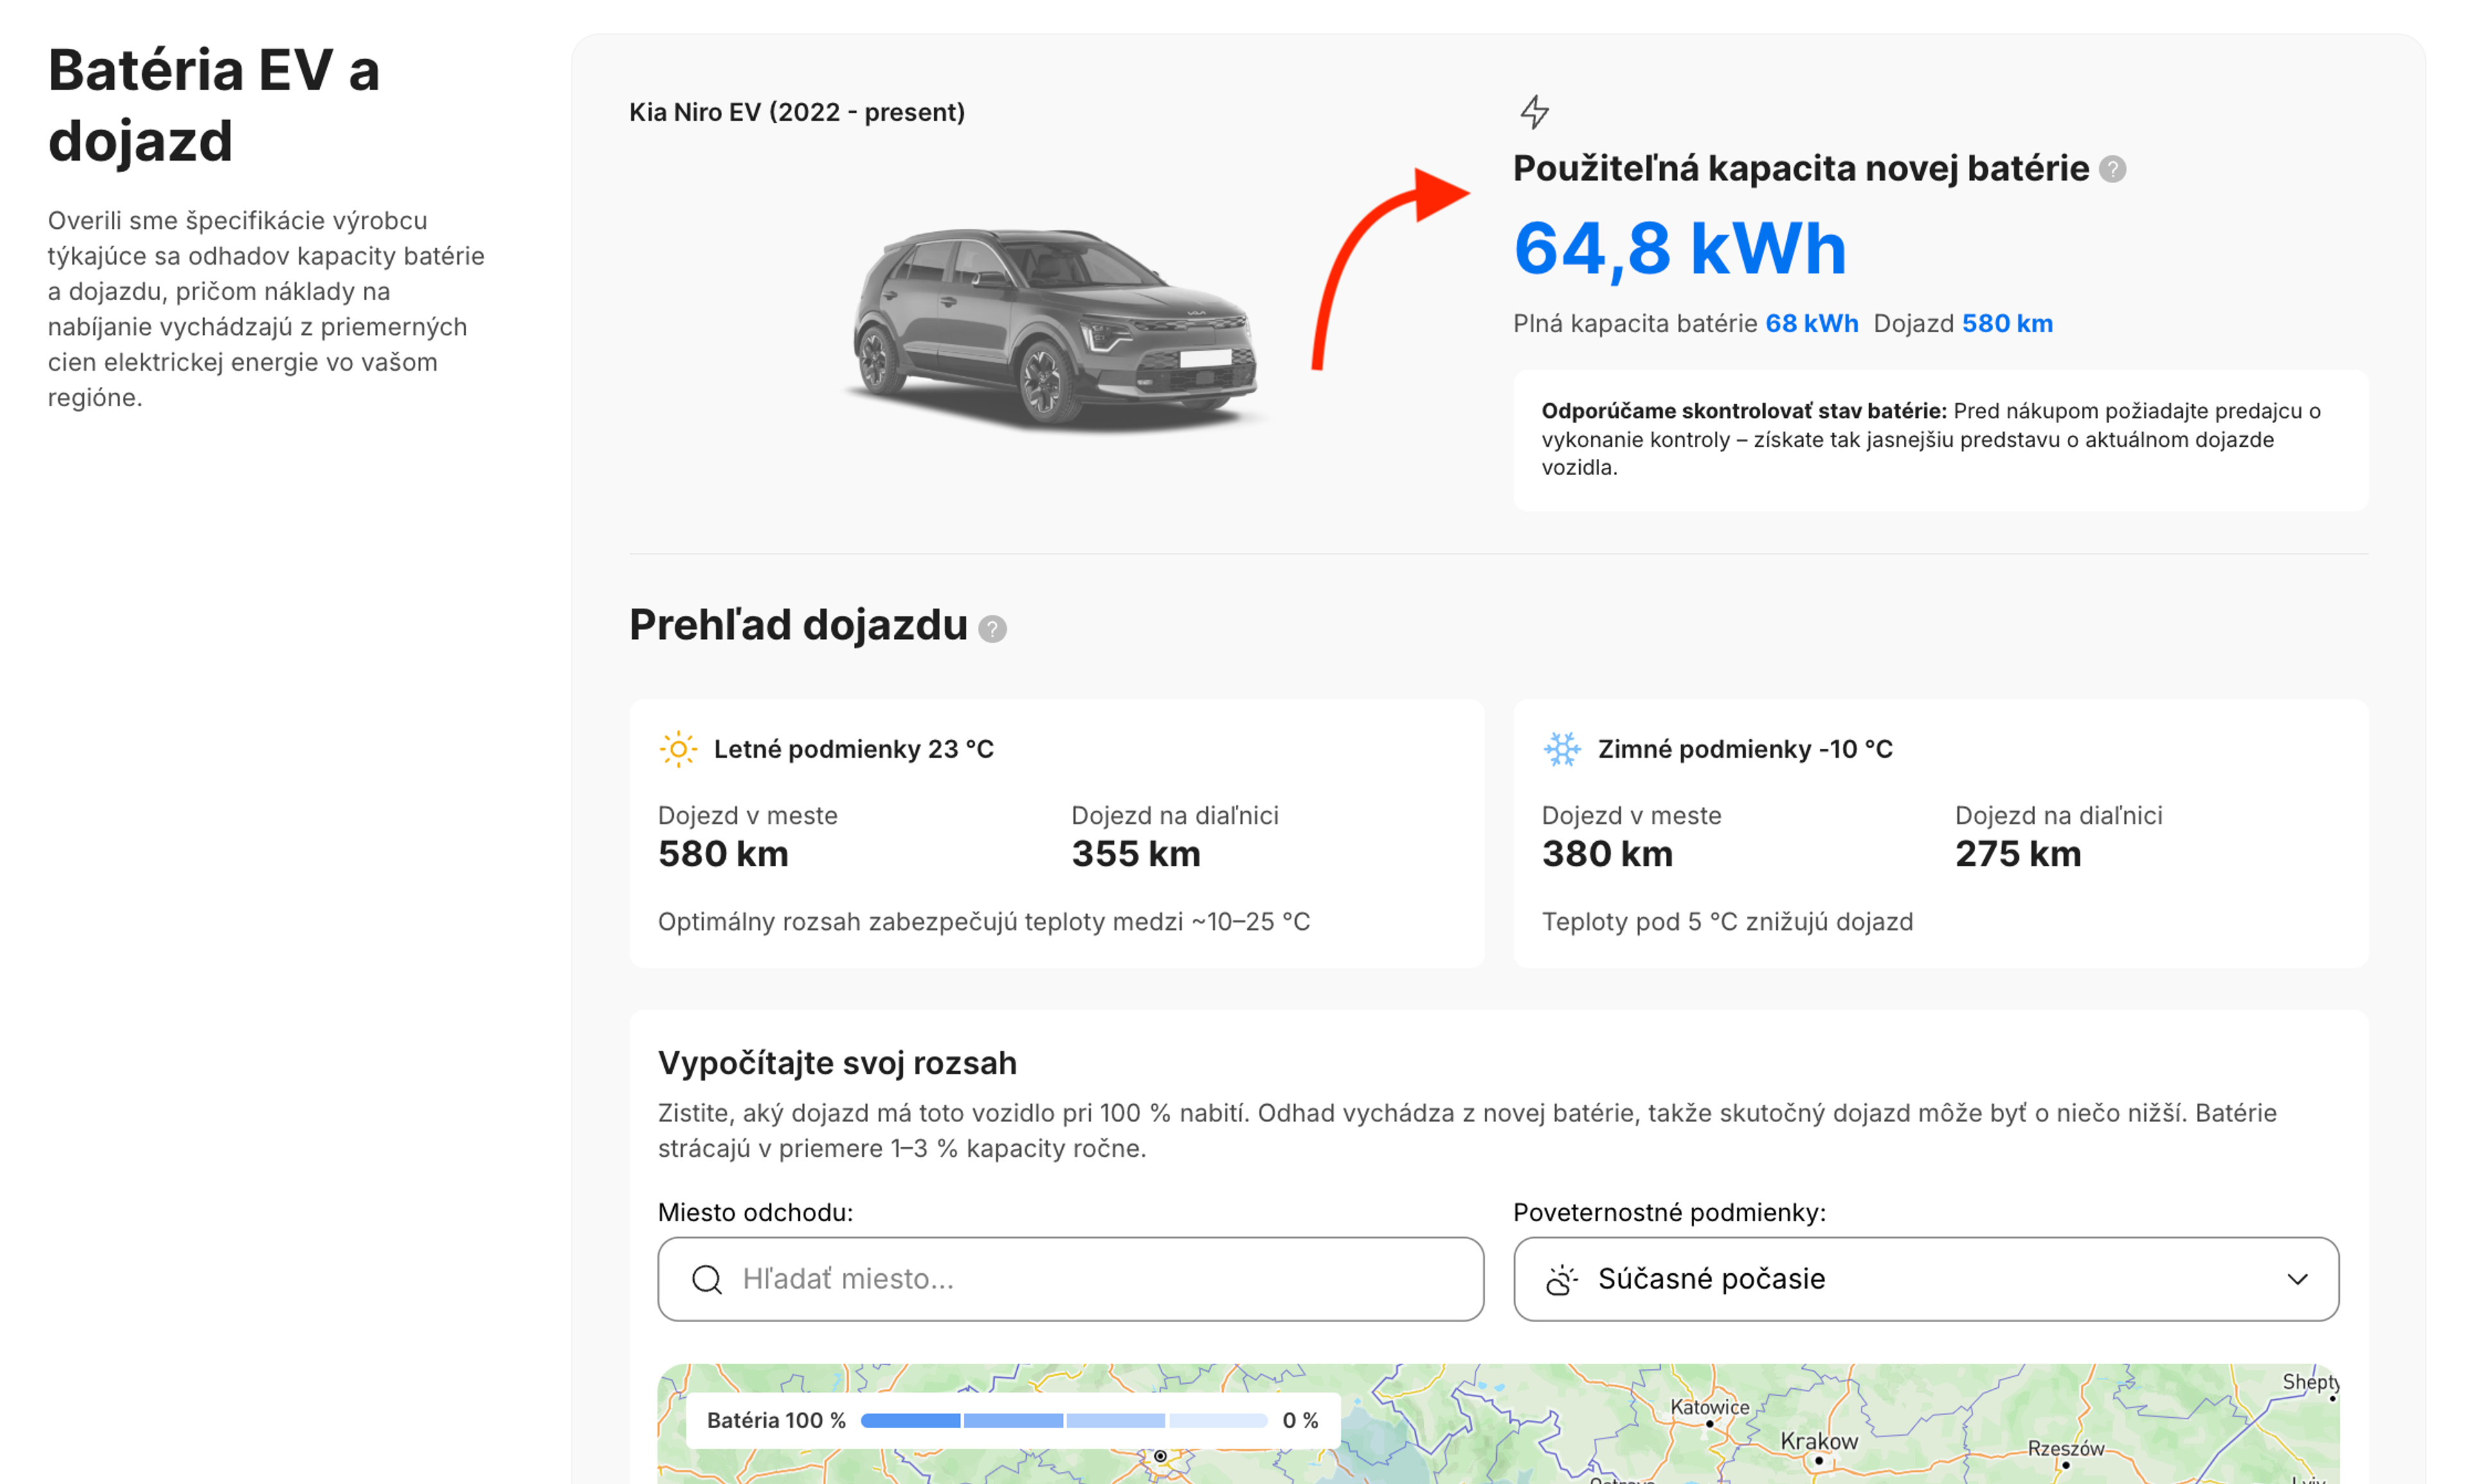The image size is (2469, 1484).
Task: Click the winter highway range 275 km
Action: click(2018, 854)
